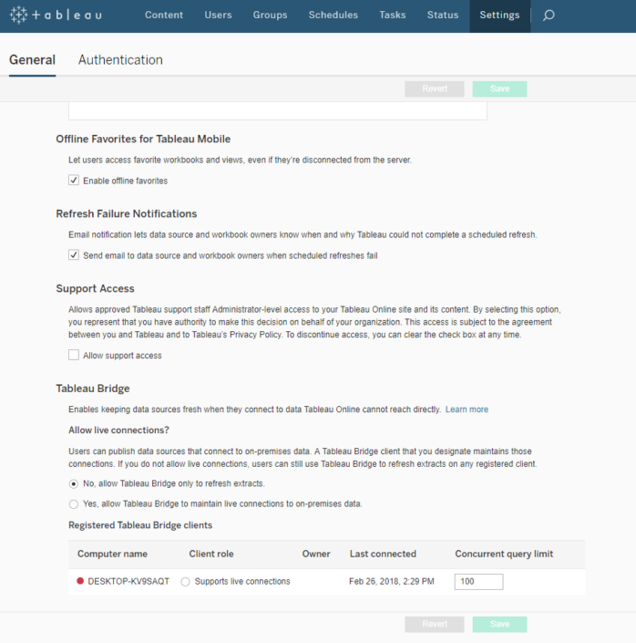636x643 pixels.
Task: Click the Tableau Bridge section heading
Action: [93, 389]
